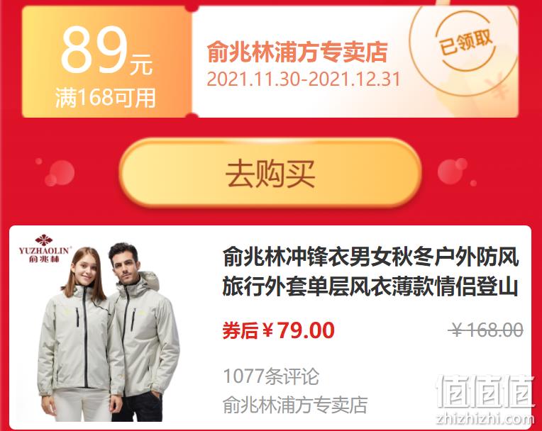Open the 俞兆林冲锋衣 product title

click(370, 272)
